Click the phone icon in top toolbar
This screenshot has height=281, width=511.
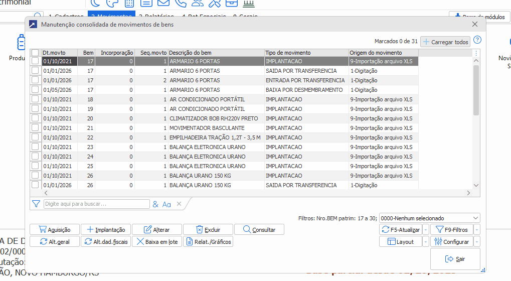(x=181, y=3)
